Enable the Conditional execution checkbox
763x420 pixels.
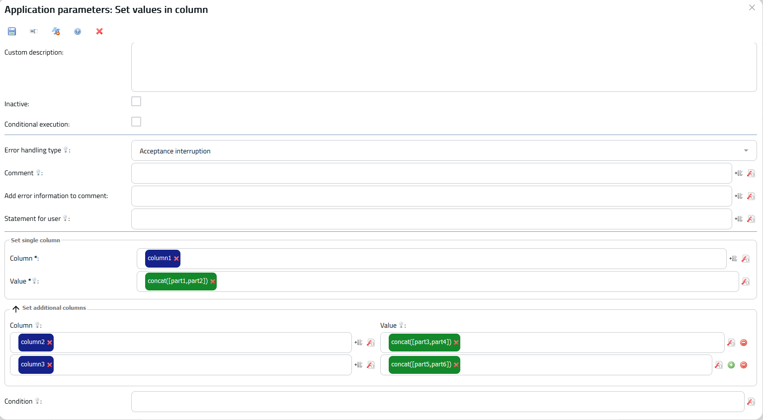(x=136, y=122)
